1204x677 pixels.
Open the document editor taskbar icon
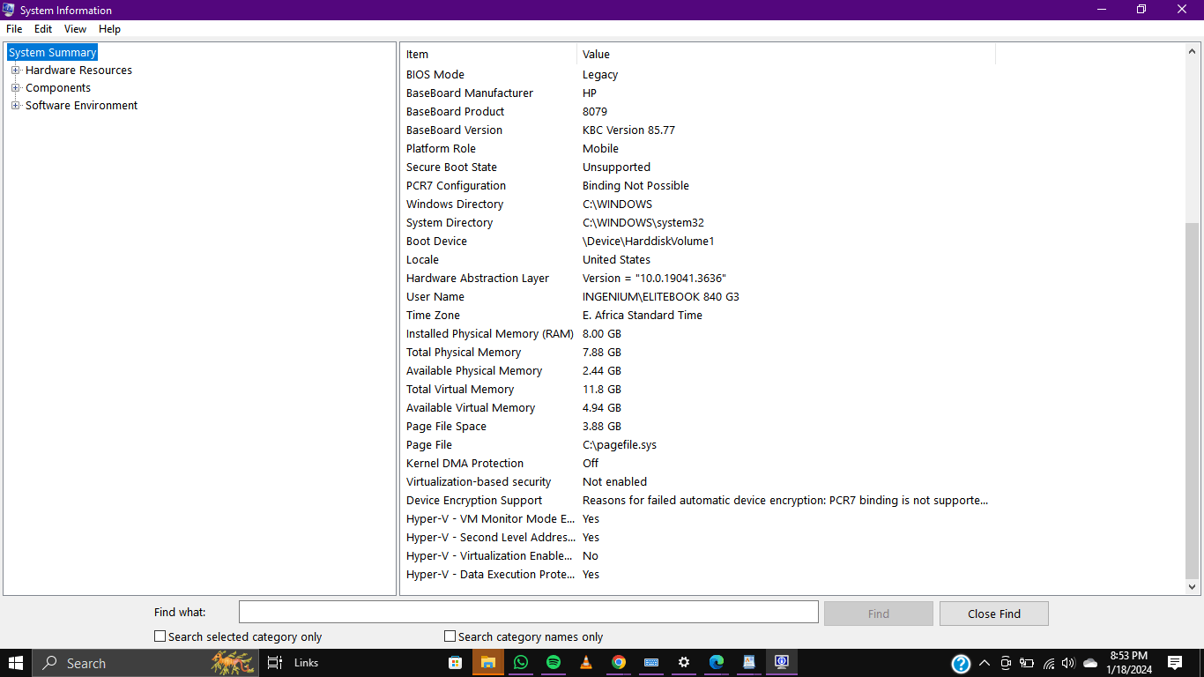749,663
